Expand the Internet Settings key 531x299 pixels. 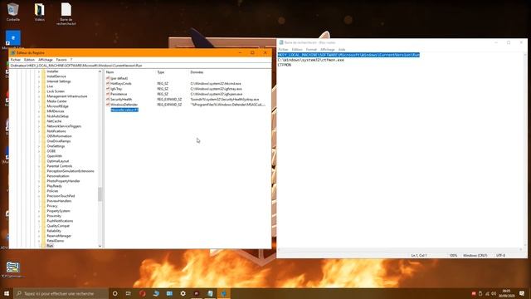click(x=39, y=81)
